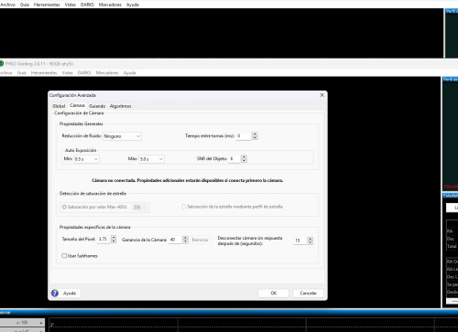Open Herramientas menu in top window
458x332 pixels.
click(x=47, y=5)
